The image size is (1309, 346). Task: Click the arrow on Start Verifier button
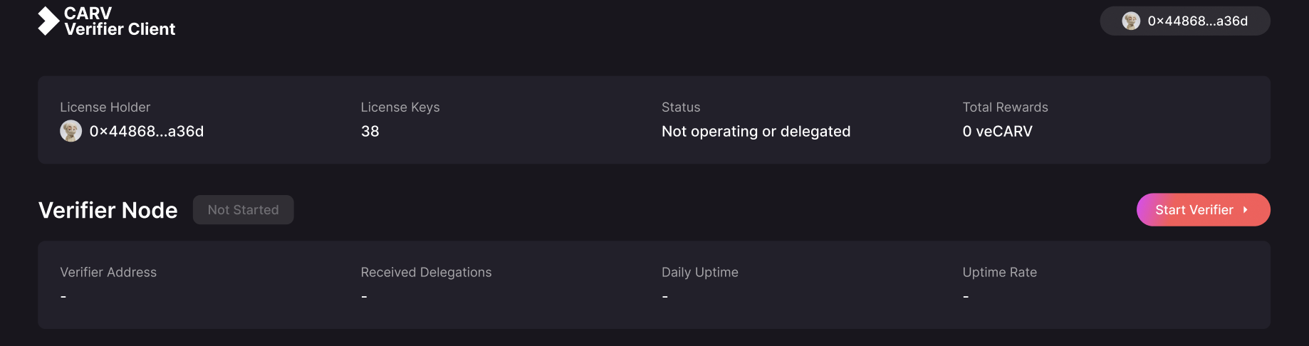1246,210
